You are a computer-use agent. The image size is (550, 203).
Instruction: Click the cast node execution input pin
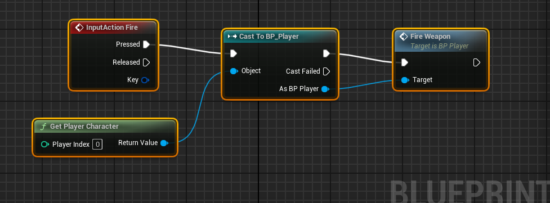click(234, 53)
